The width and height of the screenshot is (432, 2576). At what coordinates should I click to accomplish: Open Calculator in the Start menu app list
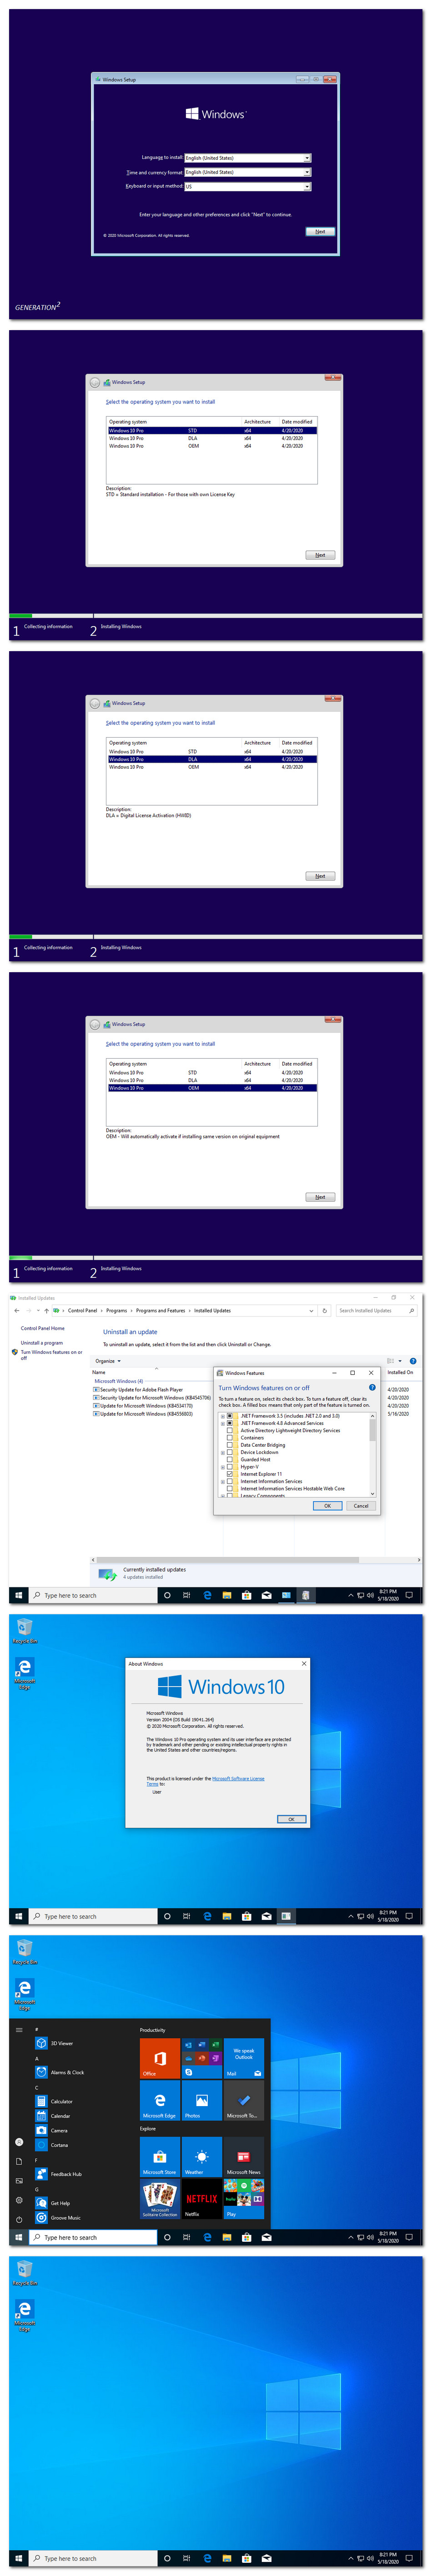(x=61, y=2101)
